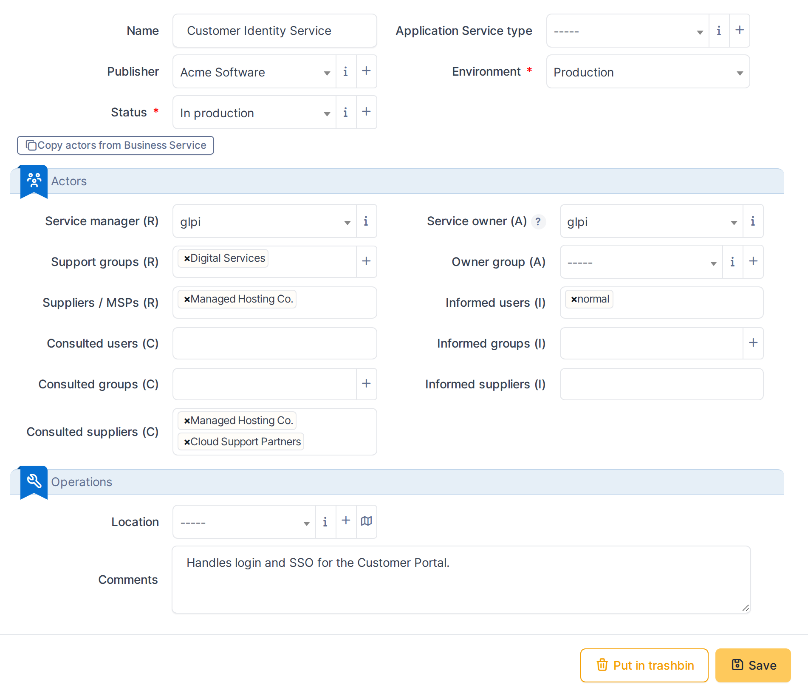Click help question mark near Service owner

coord(538,221)
